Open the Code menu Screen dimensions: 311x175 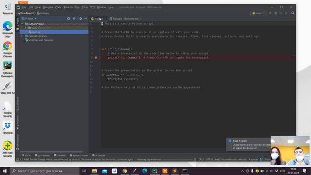click(58, 7)
